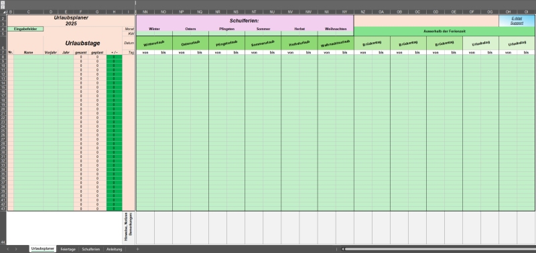Select row header 8
The height and width of the screenshot is (253, 536).
pos(3,57)
